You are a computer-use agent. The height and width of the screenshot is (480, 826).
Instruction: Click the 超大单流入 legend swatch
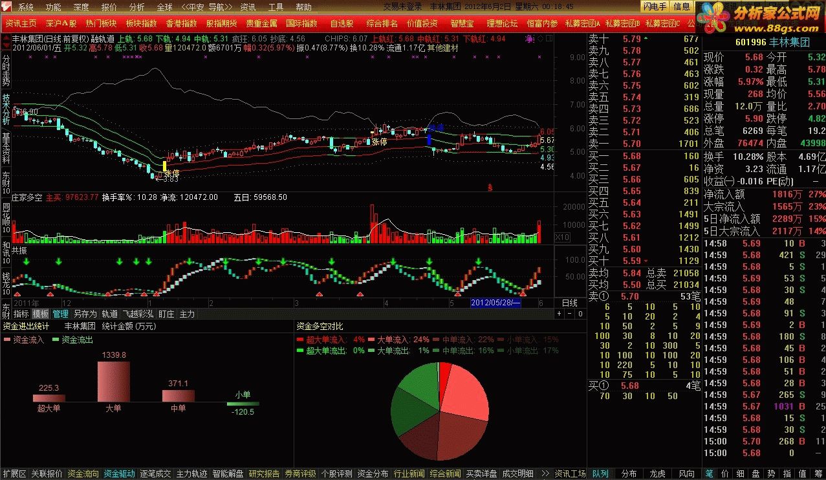coord(301,339)
